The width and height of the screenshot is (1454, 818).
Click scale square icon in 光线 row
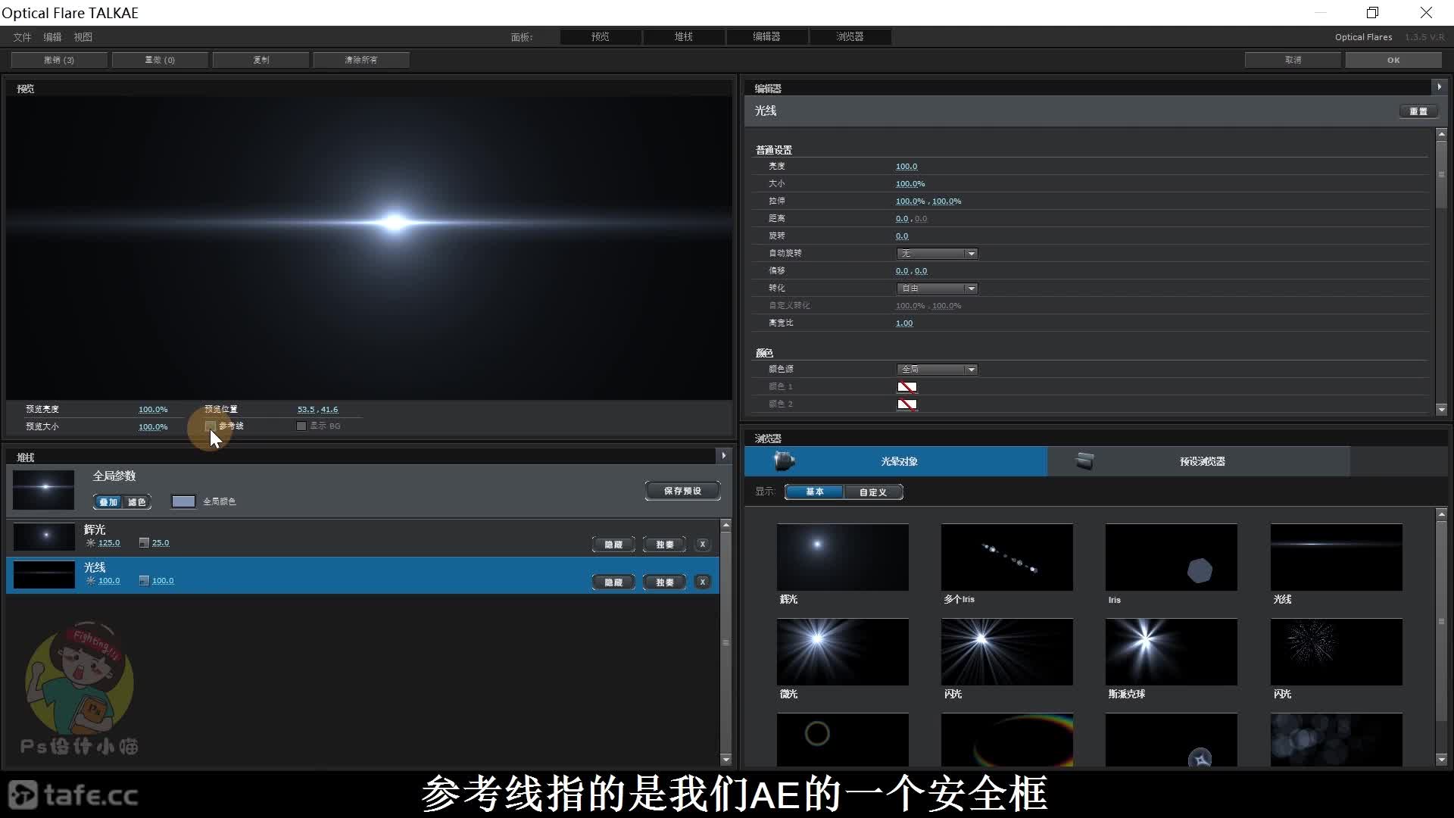tap(144, 581)
